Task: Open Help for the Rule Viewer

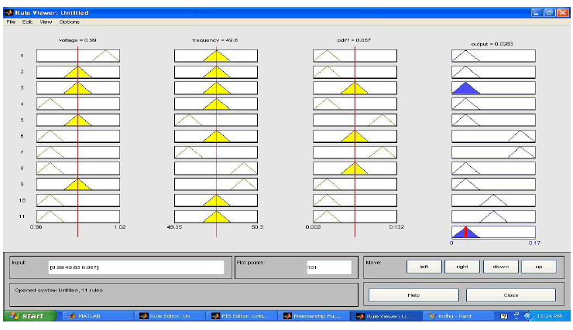Action: pyautogui.click(x=412, y=295)
